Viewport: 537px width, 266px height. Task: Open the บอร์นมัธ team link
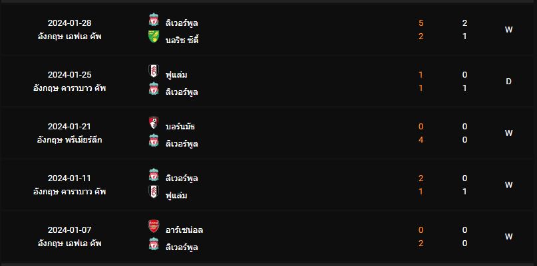pos(180,127)
